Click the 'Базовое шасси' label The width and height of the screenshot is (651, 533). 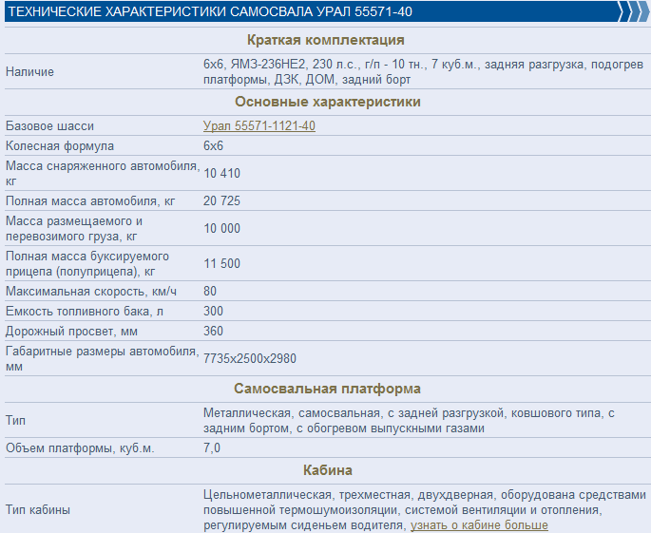click(x=49, y=125)
